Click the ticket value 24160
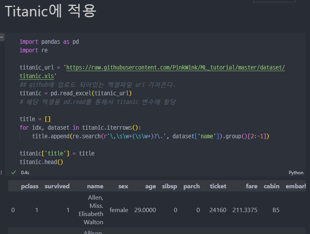 point(218,210)
